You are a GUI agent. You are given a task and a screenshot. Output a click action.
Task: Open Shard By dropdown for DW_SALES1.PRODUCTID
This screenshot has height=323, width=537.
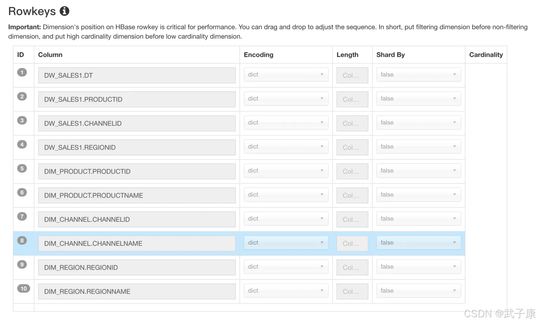(418, 99)
